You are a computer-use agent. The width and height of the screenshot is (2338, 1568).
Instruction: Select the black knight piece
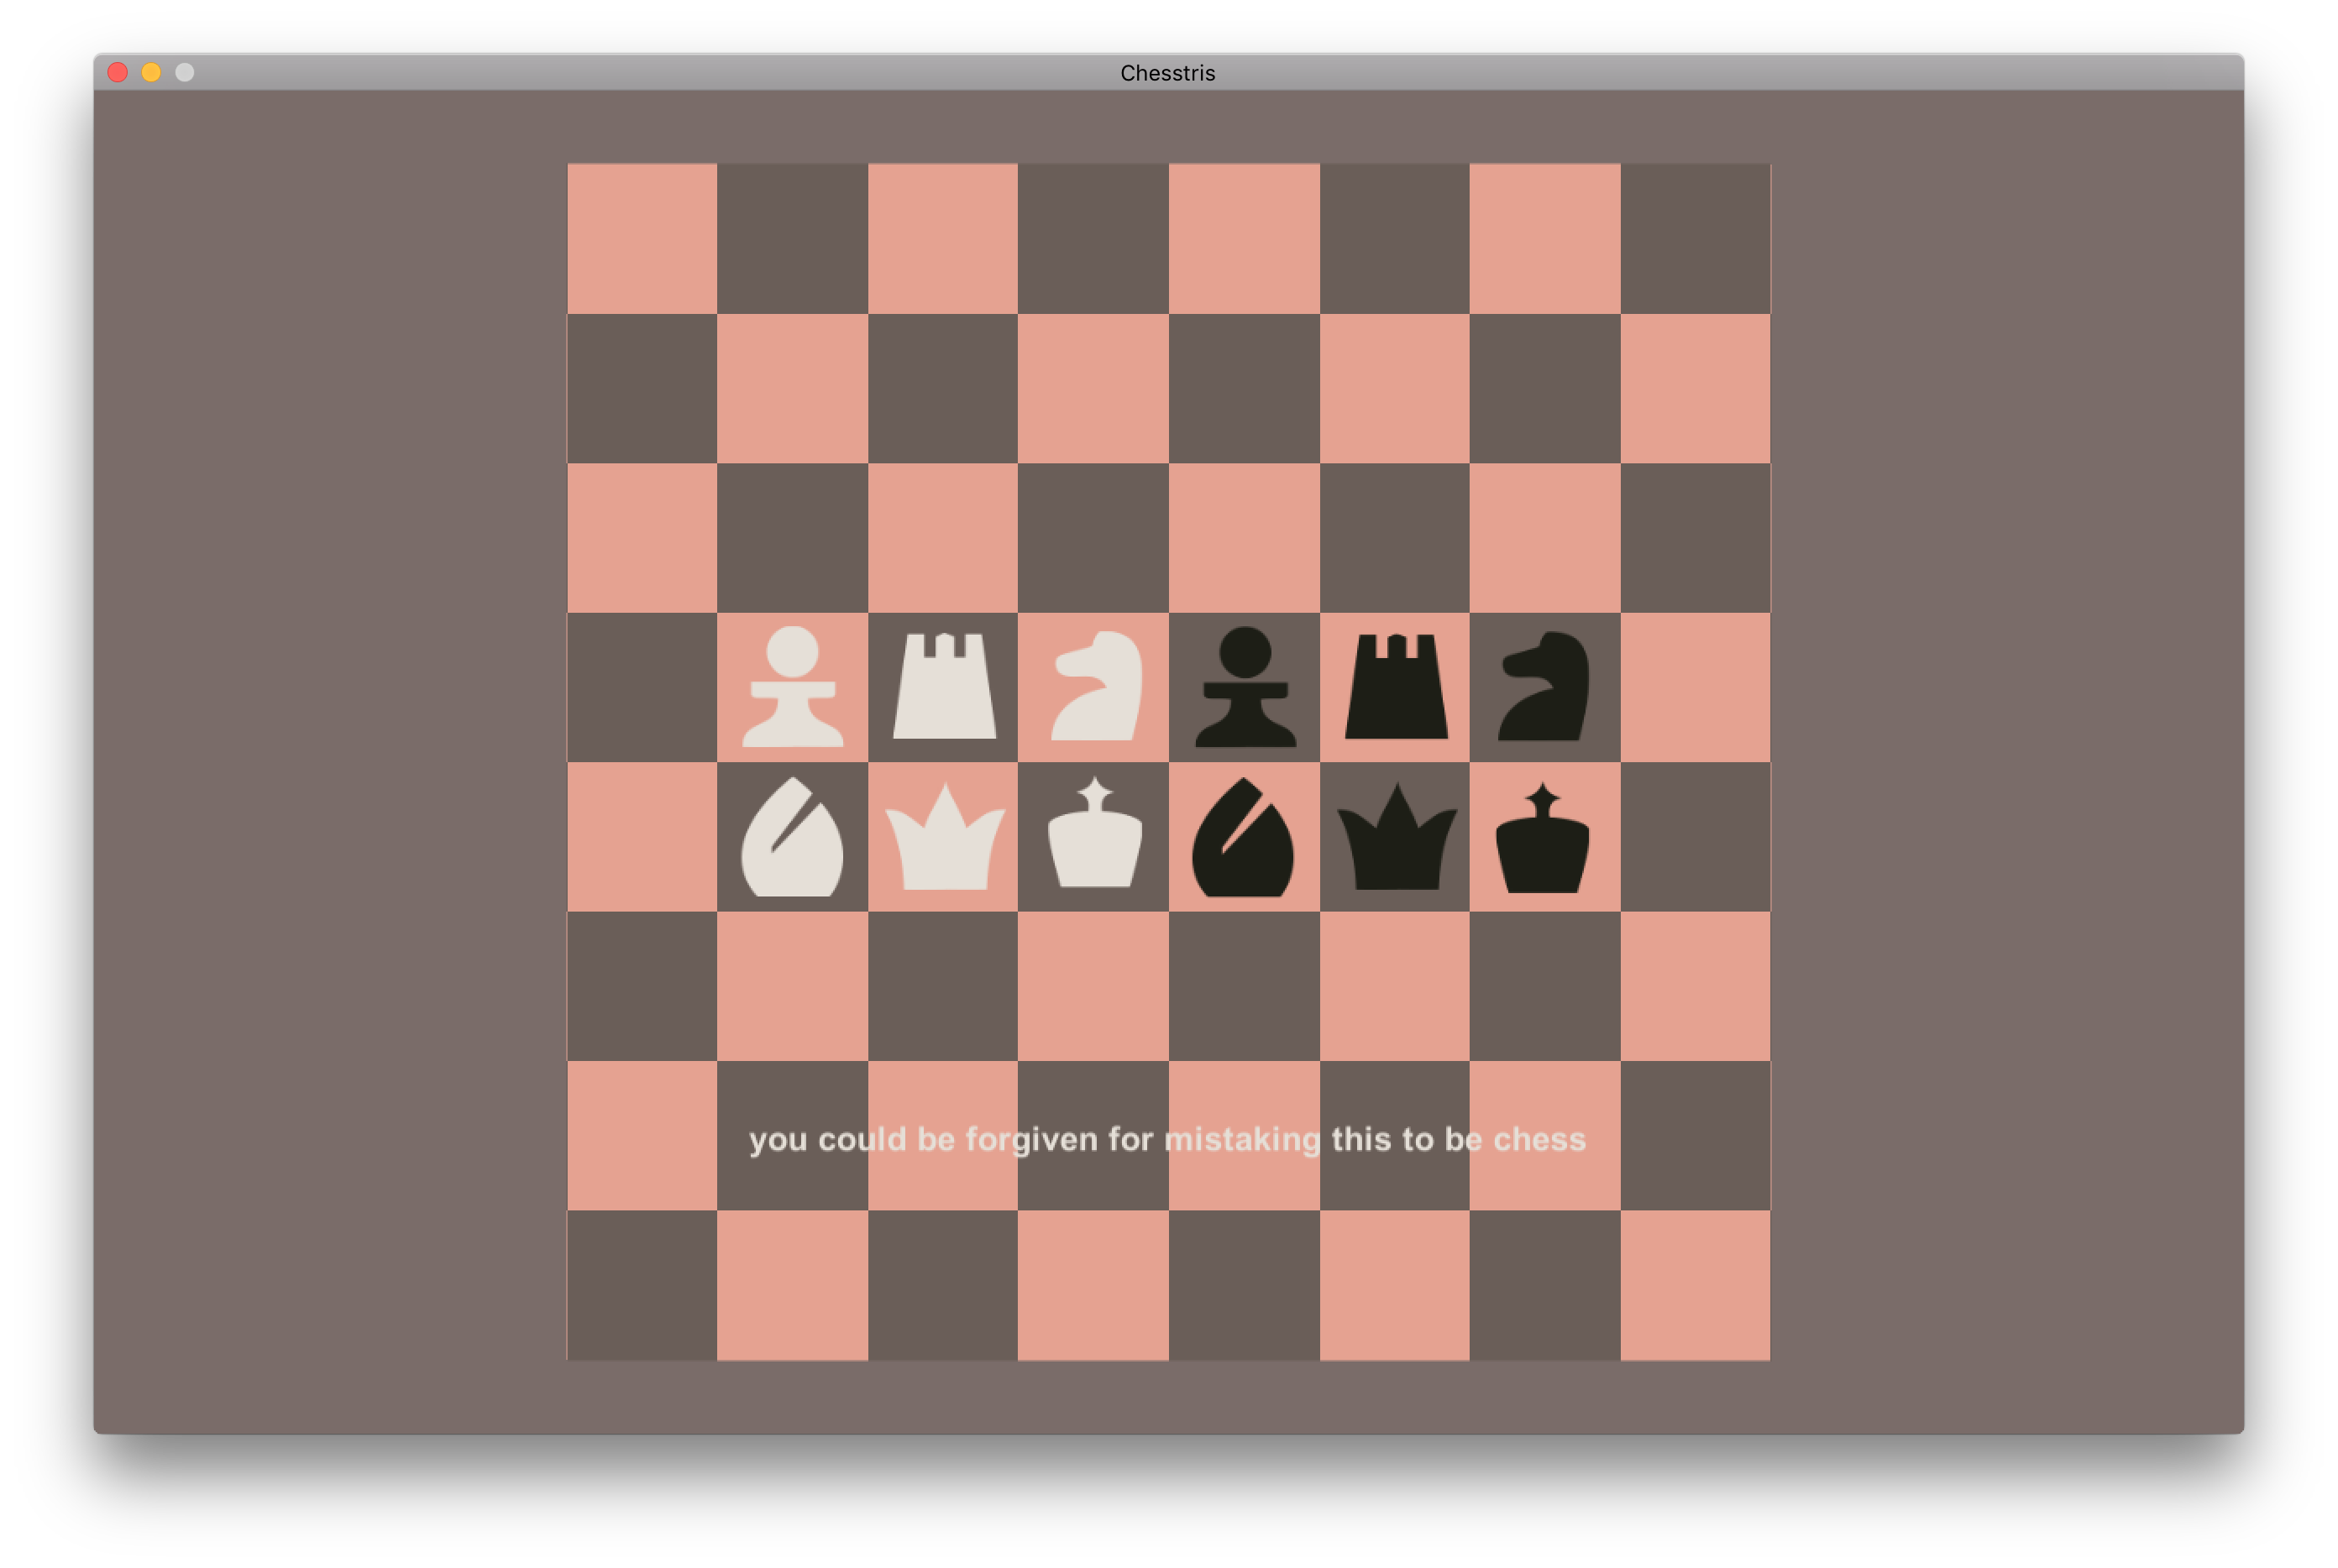(1544, 686)
